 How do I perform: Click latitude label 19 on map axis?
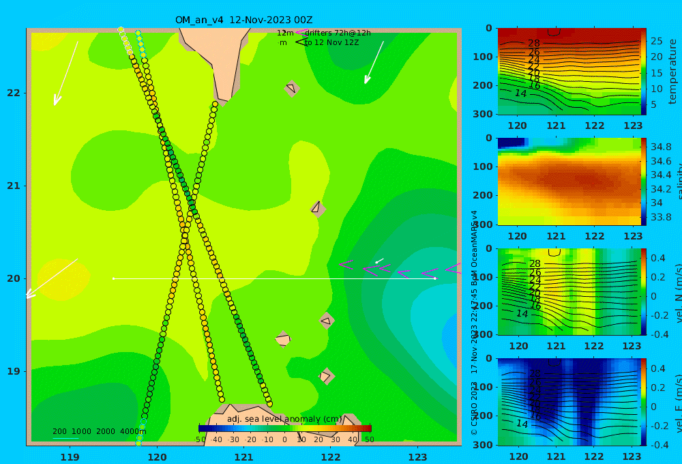[x=14, y=371]
